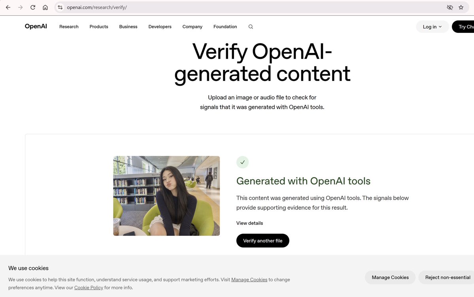This screenshot has width=474, height=297.
Task: Open the Research menu
Action: pos(69,26)
